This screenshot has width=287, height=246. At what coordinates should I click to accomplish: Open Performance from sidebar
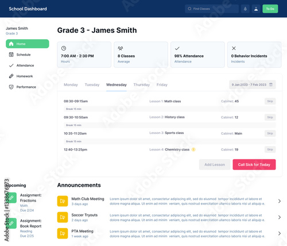coord(26,87)
